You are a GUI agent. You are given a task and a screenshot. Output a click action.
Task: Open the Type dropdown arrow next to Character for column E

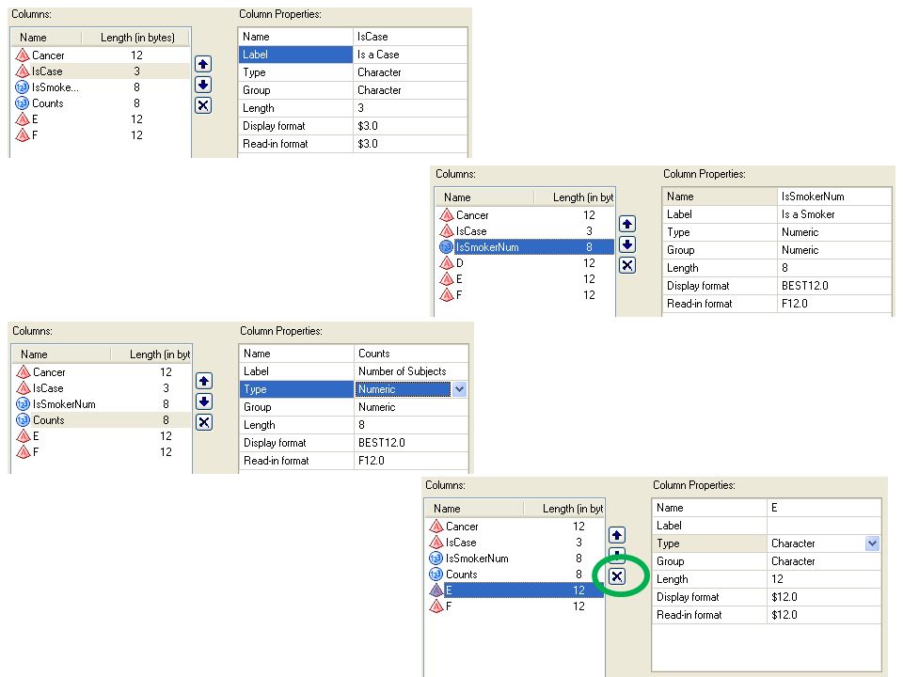coord(873,543)
